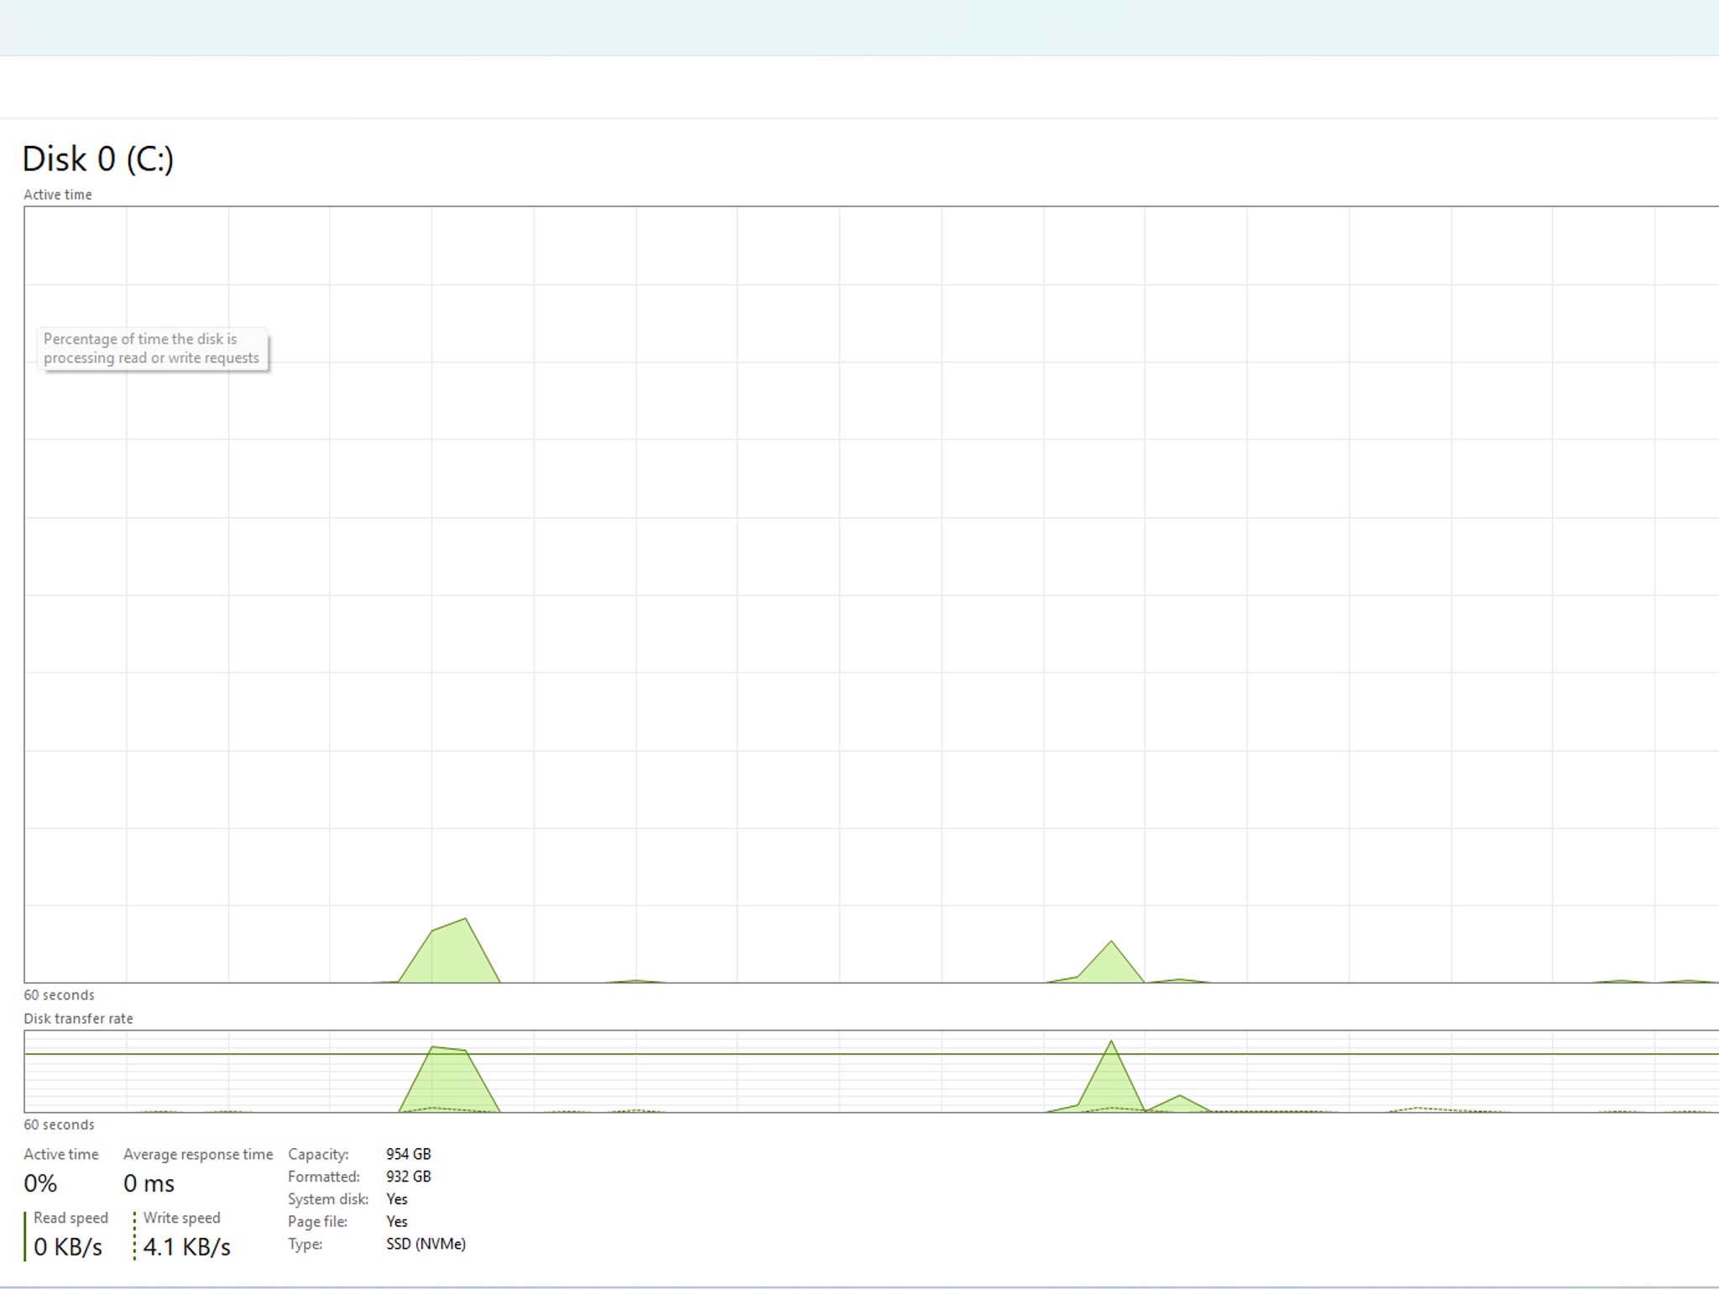This screenshot has height=1289, width=1719.
Task: Click the Page file label
Action: tap(317, 1222)
